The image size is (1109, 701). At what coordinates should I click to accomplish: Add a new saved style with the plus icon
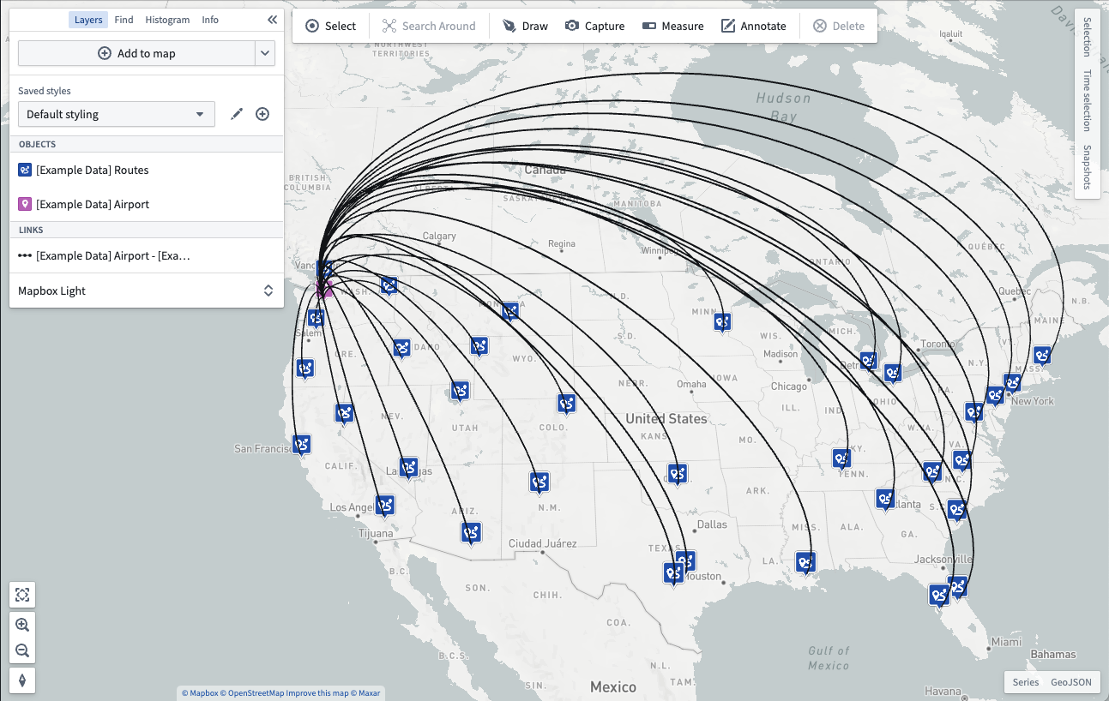click(262, 114)
